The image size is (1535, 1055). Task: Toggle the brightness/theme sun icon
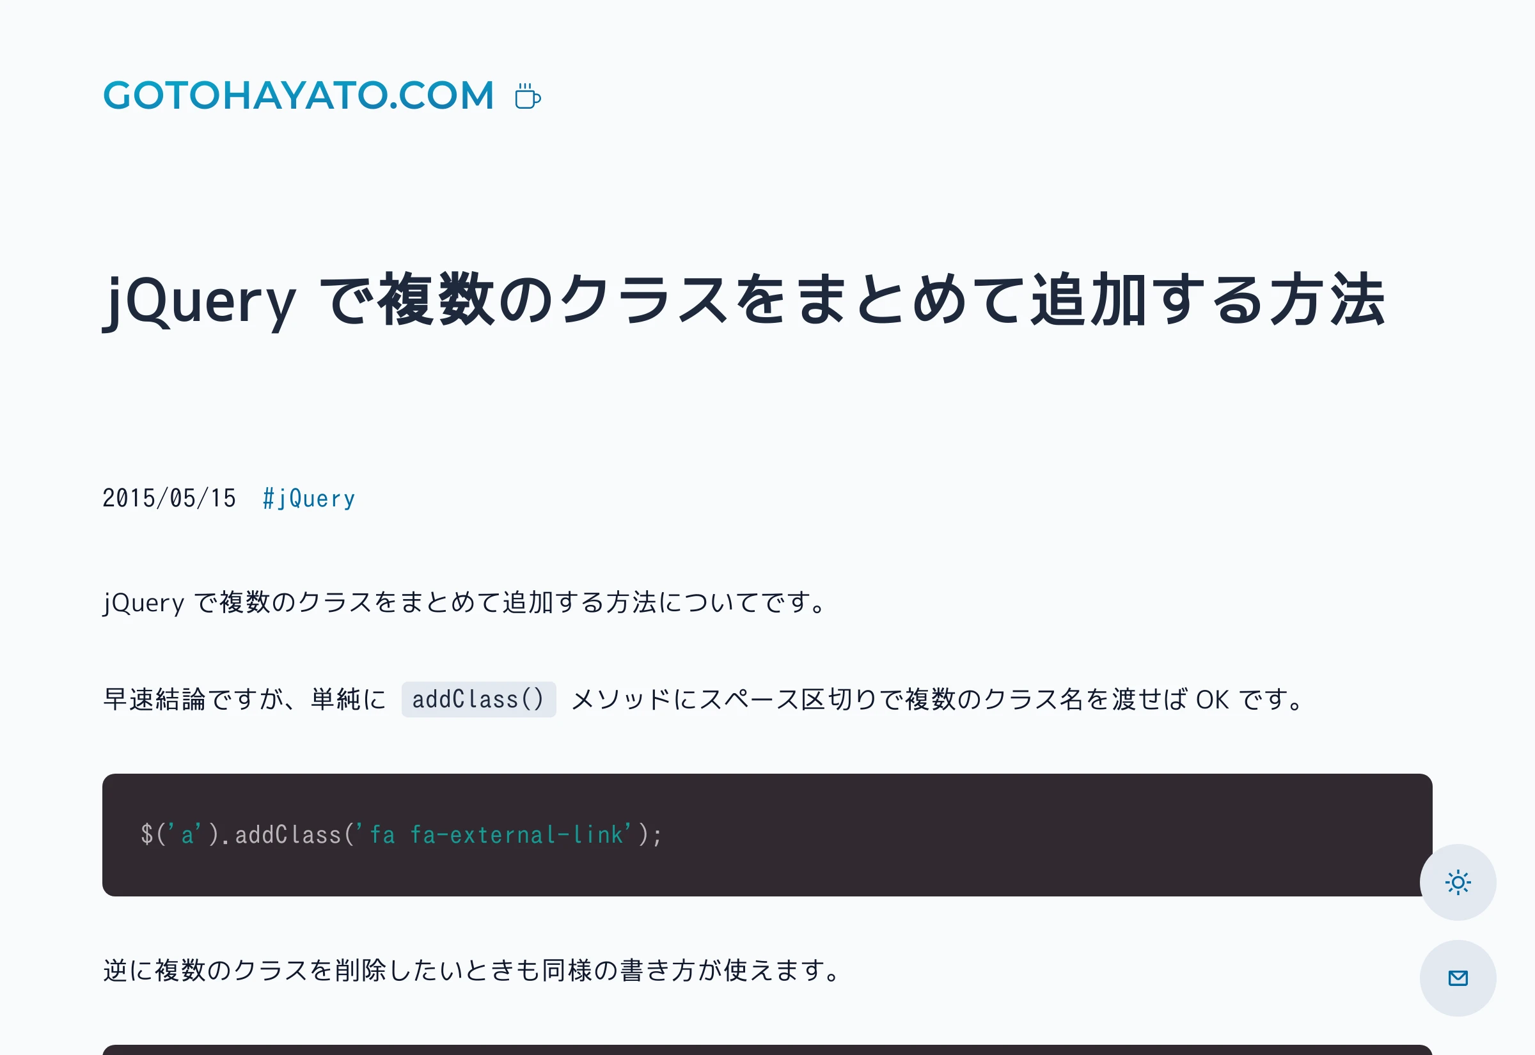[x=1459, y=882]
